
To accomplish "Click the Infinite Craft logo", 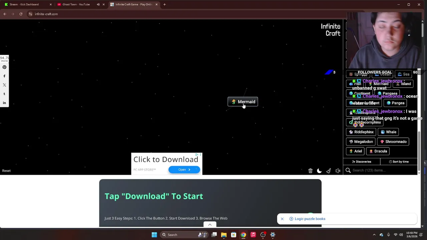I will pos(331,30).
